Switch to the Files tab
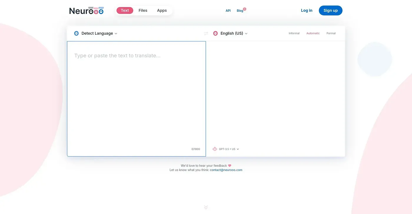412x214 pixels. coord(143,11)
